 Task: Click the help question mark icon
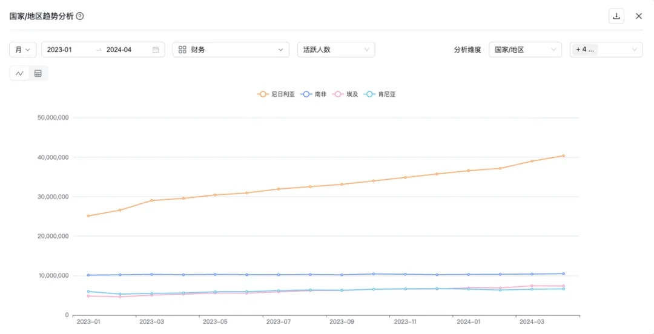(80, 16)
